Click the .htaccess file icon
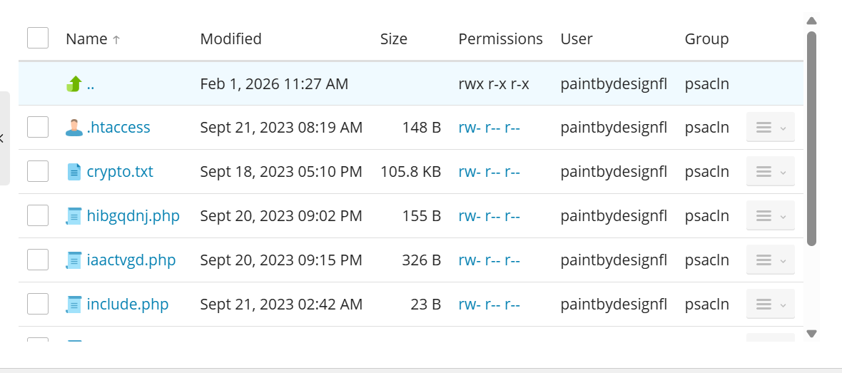The width and height of the screenshot is (842, 373). (x=74, y=128)
